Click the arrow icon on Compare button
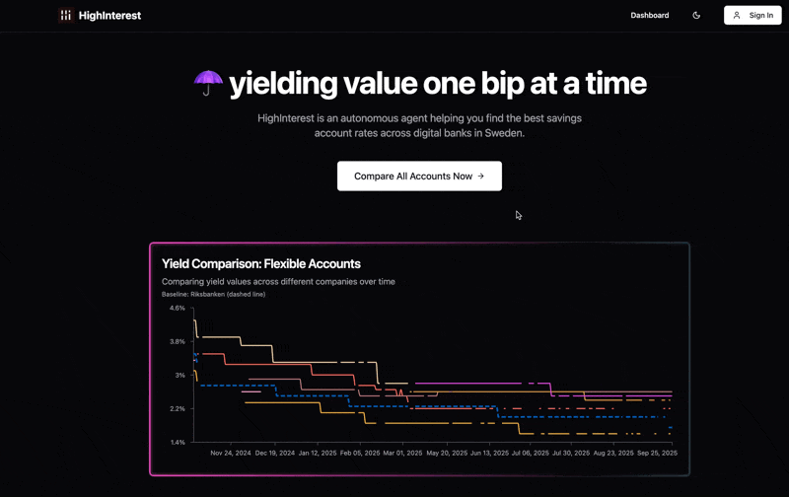This screenshot has width=789, height=497. click(481, 177)
